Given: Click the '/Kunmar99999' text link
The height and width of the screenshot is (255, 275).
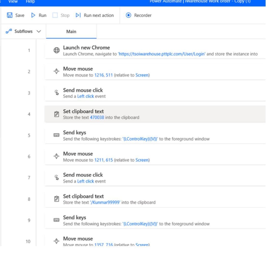Looking at the screenshot, I should (x=105, y=202).
